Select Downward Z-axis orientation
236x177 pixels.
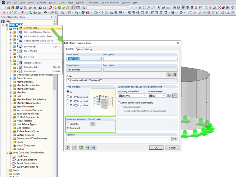click(68, 128)
